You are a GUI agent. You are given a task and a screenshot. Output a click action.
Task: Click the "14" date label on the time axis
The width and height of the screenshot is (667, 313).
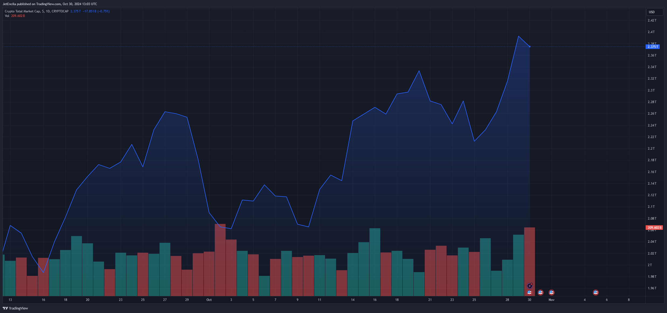353,300
